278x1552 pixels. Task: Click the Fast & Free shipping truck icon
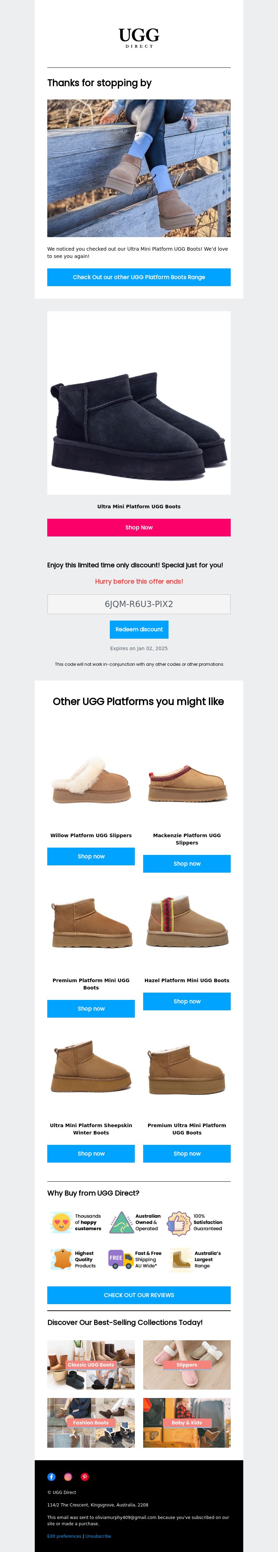120,1258
